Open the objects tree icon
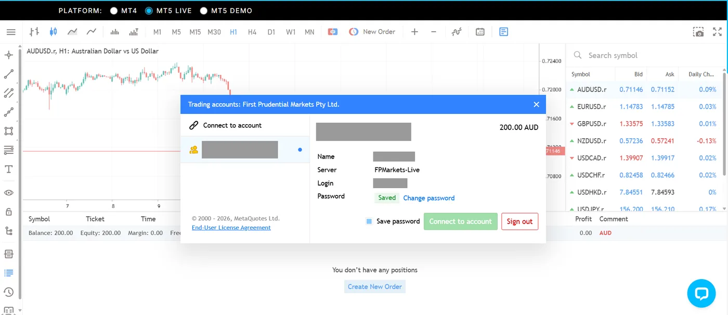 9,231
